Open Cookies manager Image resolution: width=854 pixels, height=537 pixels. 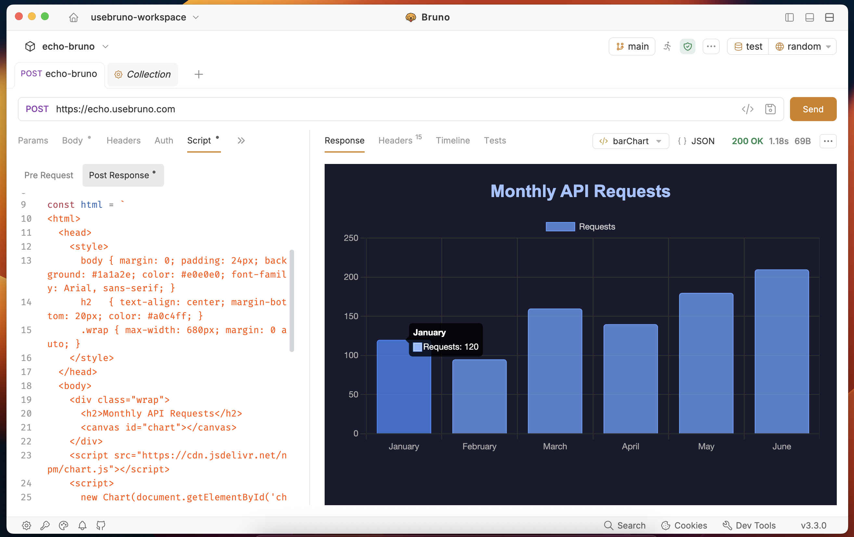click(684, 525)
